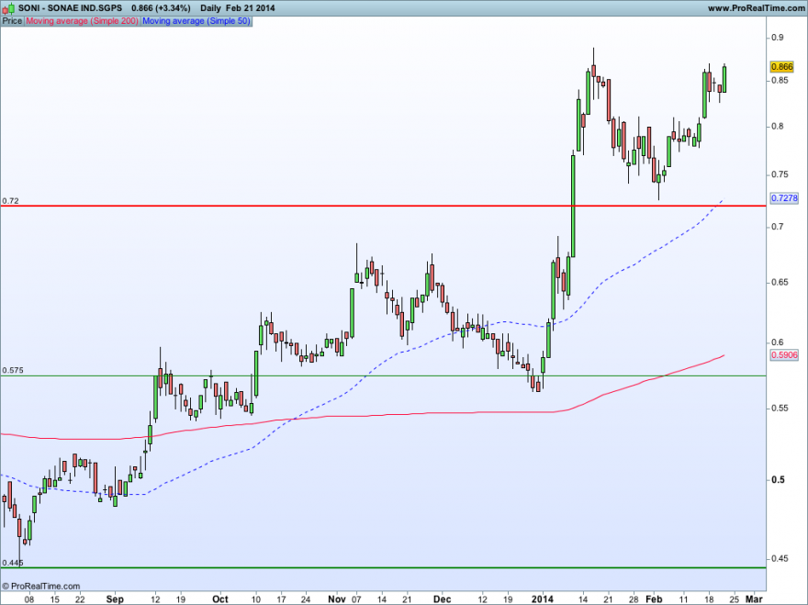Toggle the Moving average (Simple 50) legend entry
808x605 pixels.
[x=198, y=19]
